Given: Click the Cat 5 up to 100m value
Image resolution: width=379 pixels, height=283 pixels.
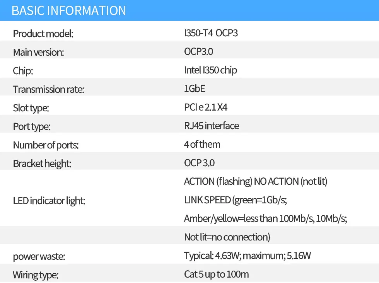Looking at the screenshot, I should tap(216, 275).
